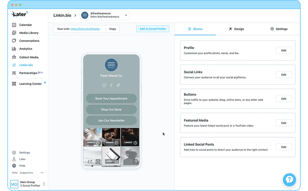Switch to the top Settings tab
The height and width of the screenshot is (191, 308).
tap(279, 29)
